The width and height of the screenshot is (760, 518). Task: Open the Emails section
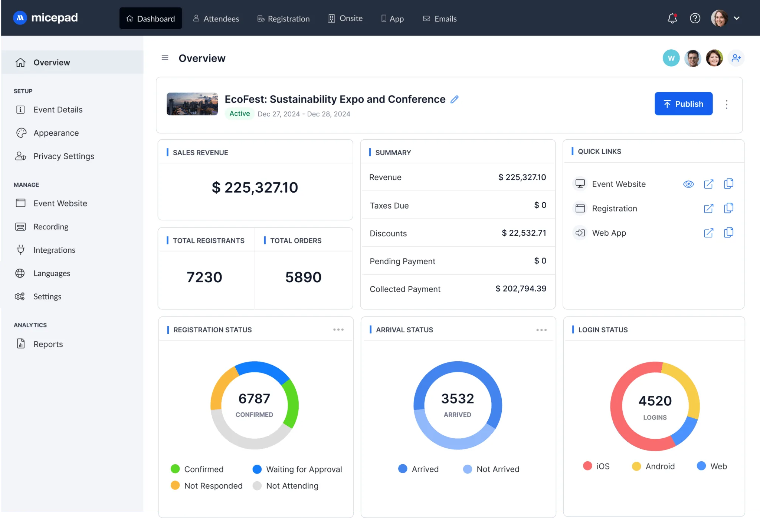point(439,19)
